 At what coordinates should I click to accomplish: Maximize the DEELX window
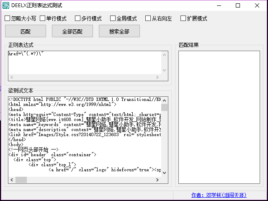pyautogui.click(x=238, y=5)
